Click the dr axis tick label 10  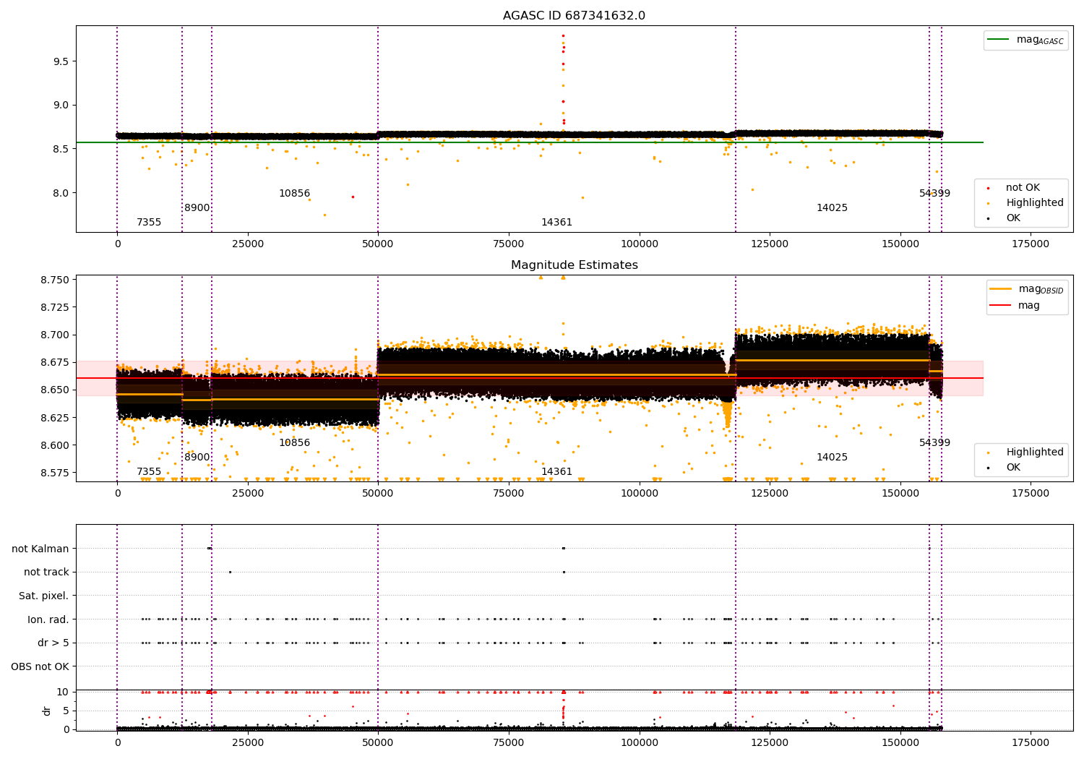pos(63,692)
